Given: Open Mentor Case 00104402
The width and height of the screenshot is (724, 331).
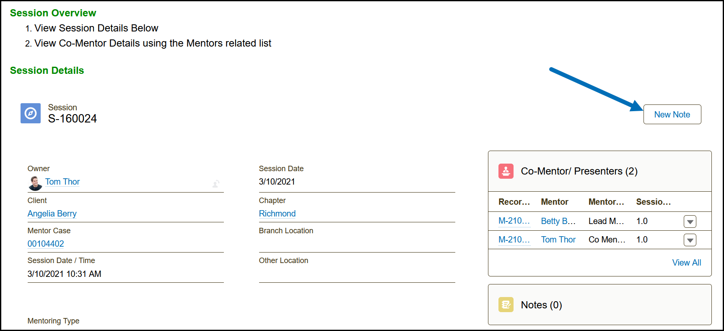Looking at the screenshot, I should click(x=46, y=244).
